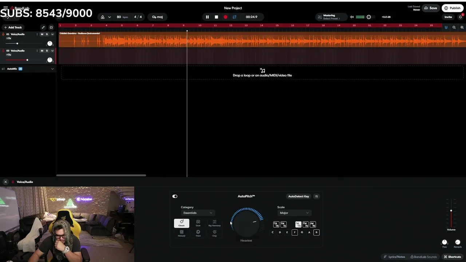
Task: Toggle the magnet snap-to-grid icon
Action: (x=446, y=27)
